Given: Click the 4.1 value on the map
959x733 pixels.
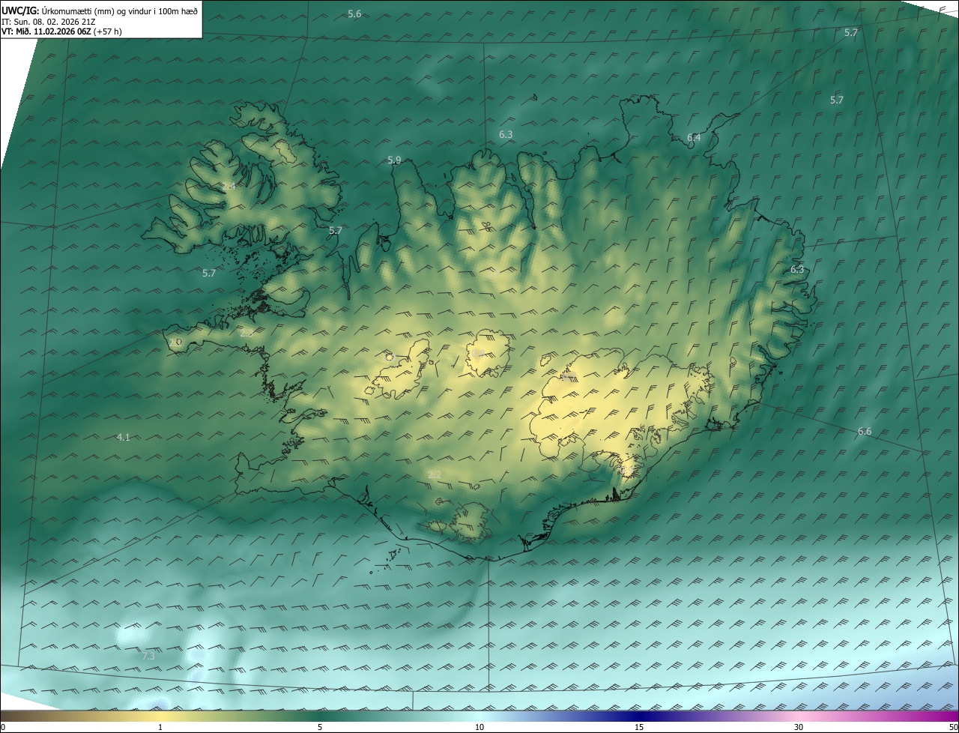Looking at the screenshot, I should [x=124, y=437].
